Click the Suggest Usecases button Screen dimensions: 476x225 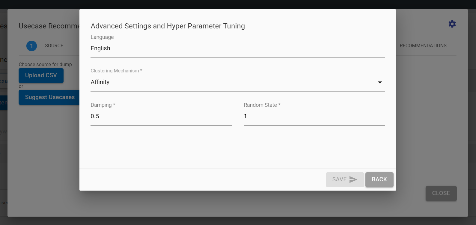click(x=49, y=97)
